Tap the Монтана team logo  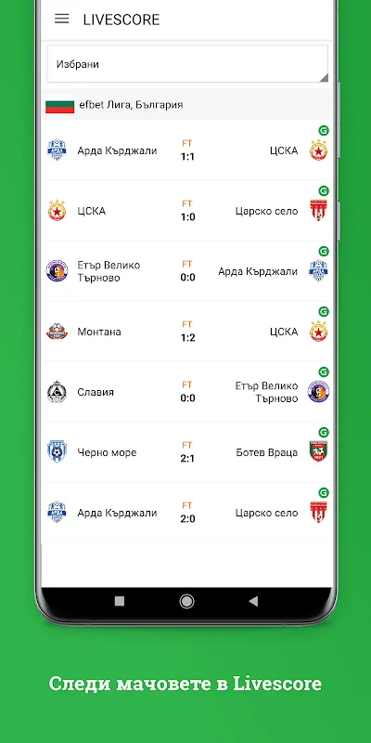(57, 332)
